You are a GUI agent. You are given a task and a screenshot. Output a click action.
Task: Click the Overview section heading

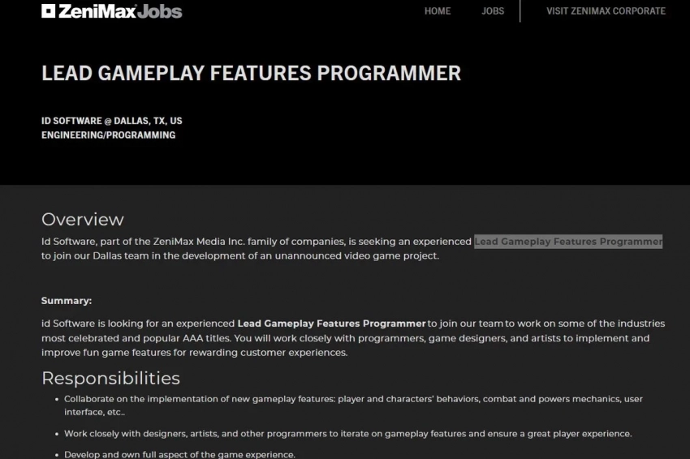(83, 219)
